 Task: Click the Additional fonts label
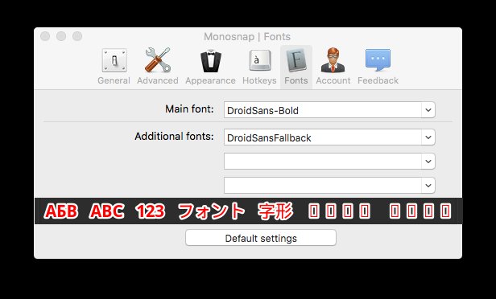click(x=174, y=137)
